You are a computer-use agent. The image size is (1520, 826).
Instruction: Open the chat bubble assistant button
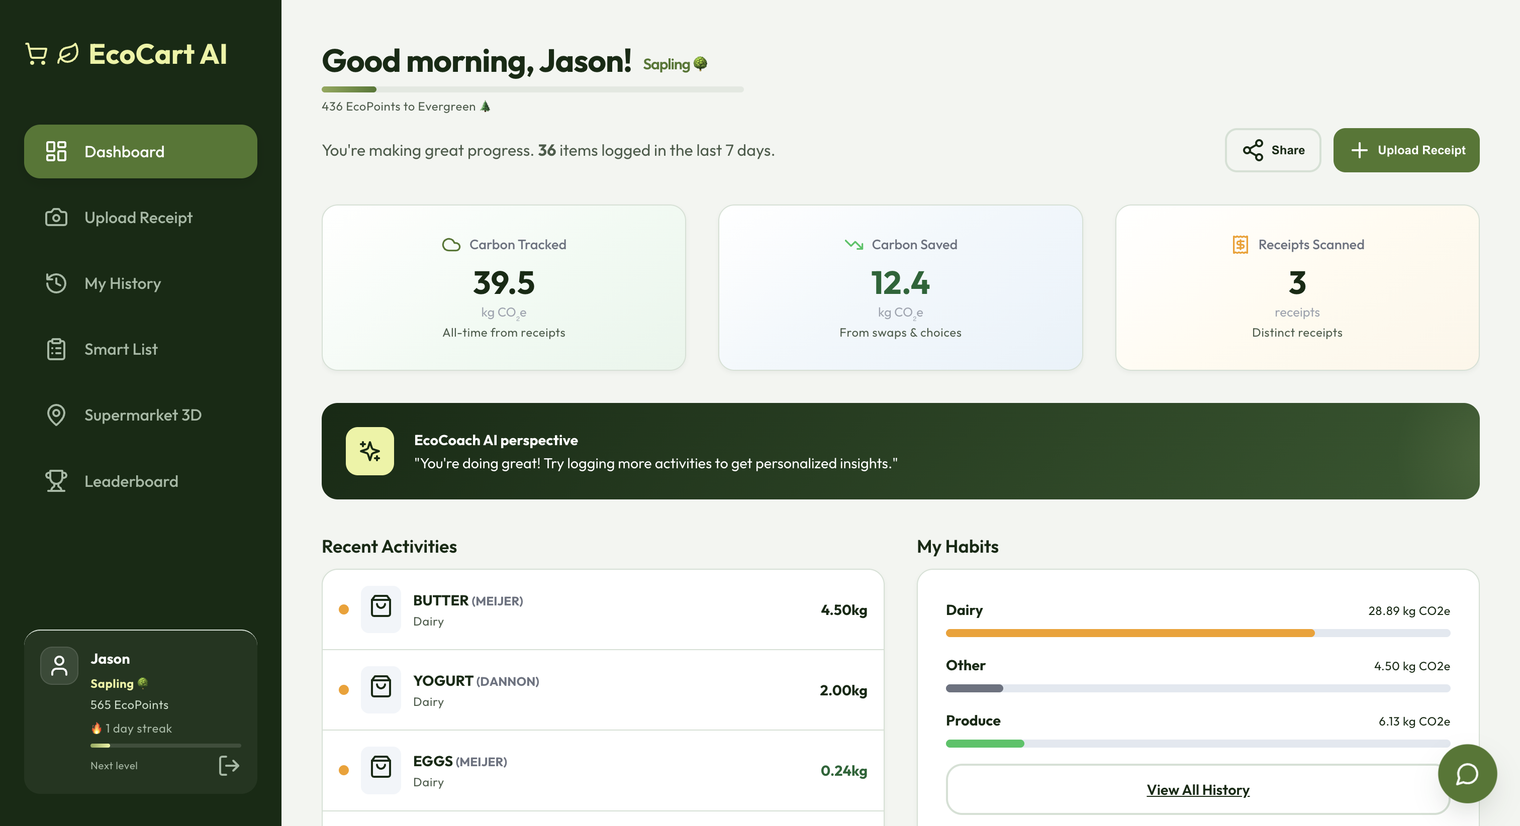tap(1466, 773)
